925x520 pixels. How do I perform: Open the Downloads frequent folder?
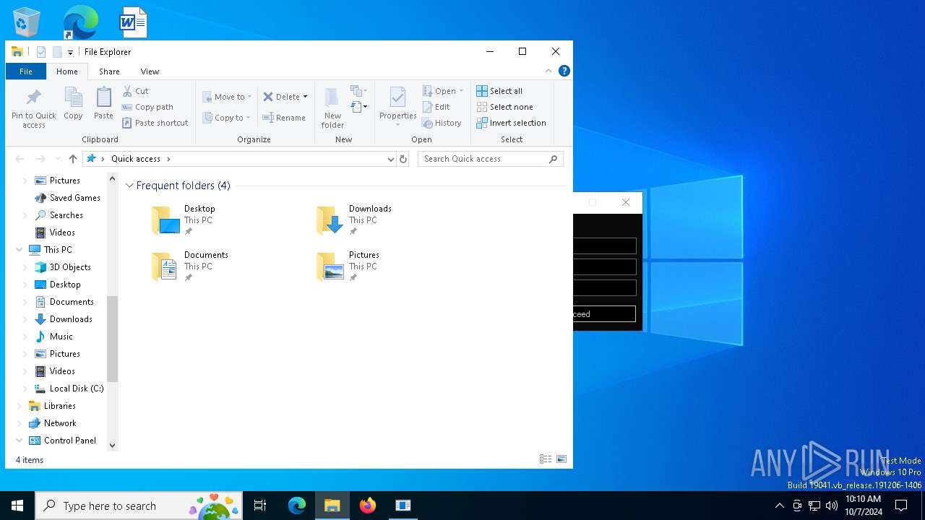coord(354,220)
